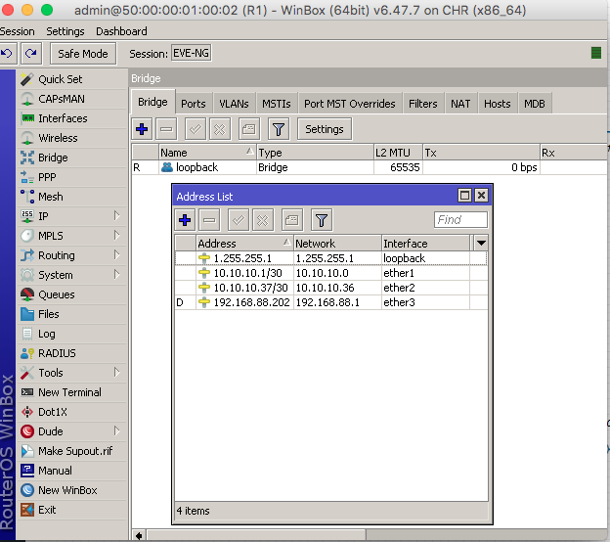Viewport: 610px width, 542px height.
Task: Switch to Hosts tab
Action: click(x=498, y=104)
